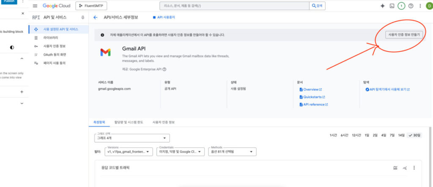Open the Quickstarts documentation link
This screenshot has height=187, width=433.
coord(312,97)
